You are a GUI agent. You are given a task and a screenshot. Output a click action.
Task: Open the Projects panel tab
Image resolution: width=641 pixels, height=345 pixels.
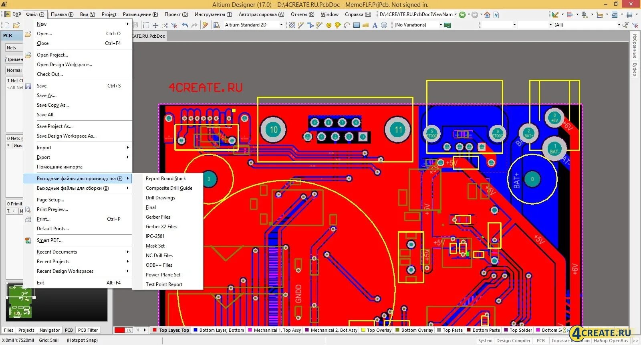26,330
